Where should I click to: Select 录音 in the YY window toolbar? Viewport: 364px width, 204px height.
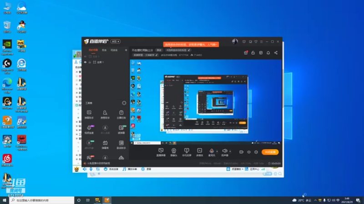coord(146,169)
